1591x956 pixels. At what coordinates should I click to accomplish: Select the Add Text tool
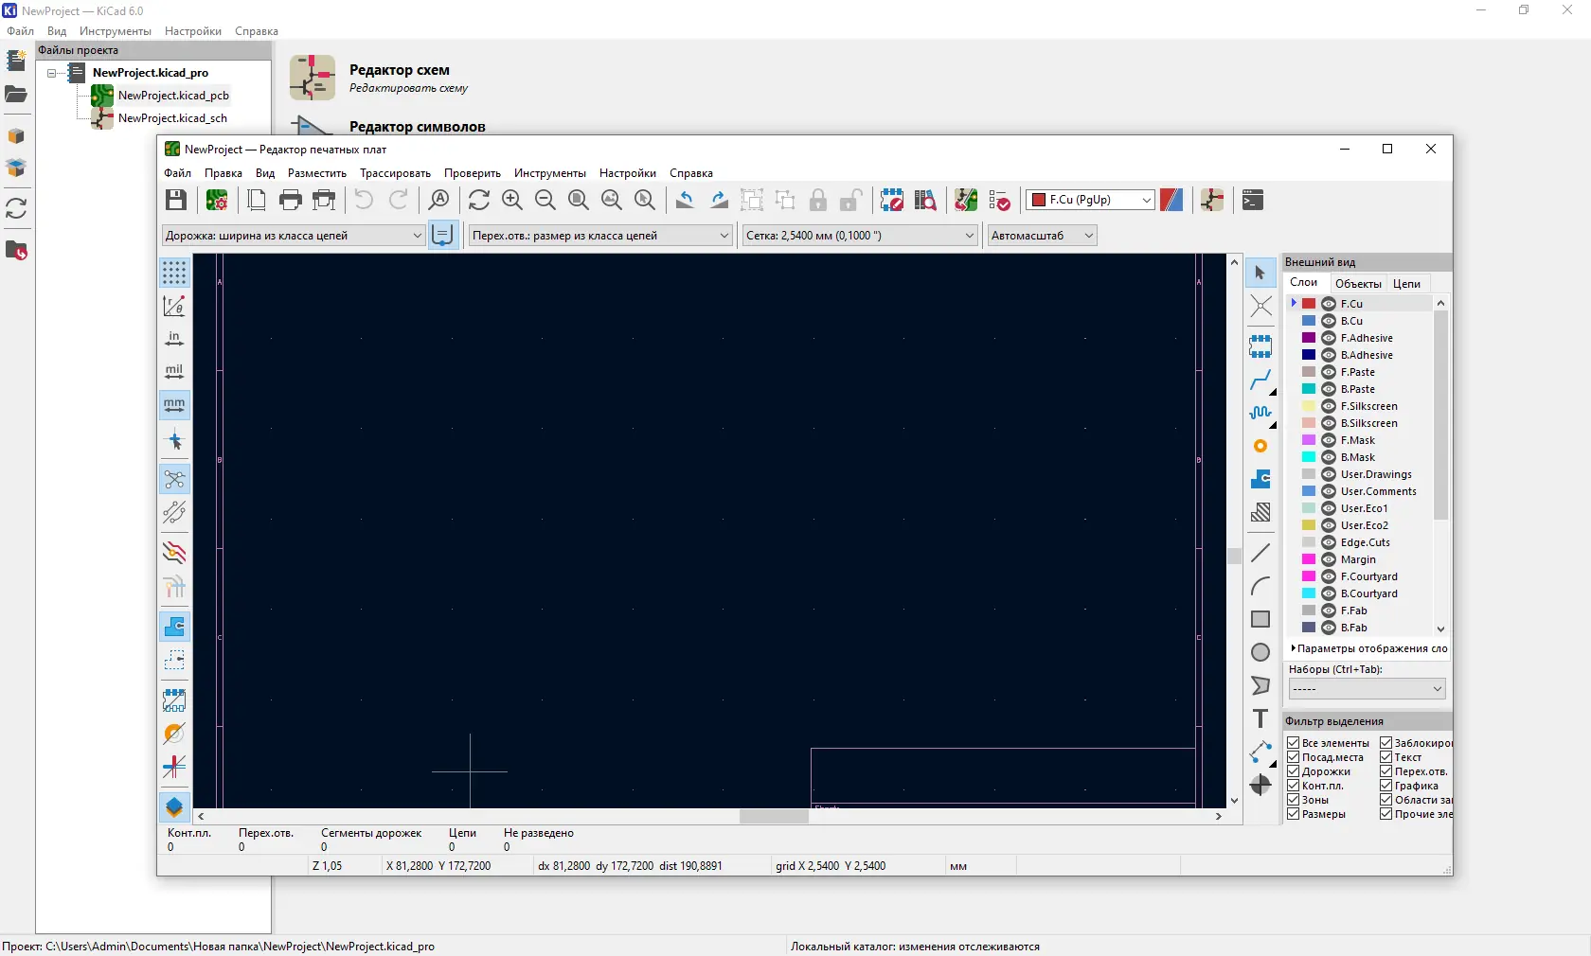pos(1260,718)
